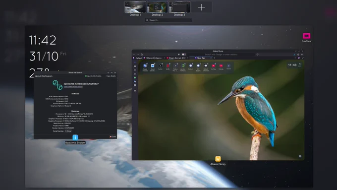Image resolution: width=337 pixels, height=190 pixels.
Task: Click Show serial number button
Action: [68, 131]
